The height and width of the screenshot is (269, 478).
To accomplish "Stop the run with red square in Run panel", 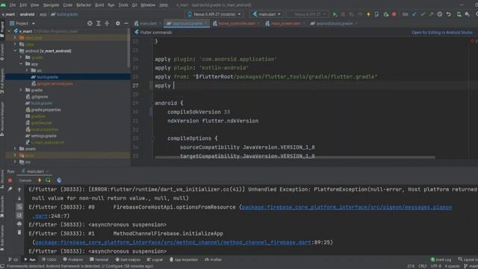I will (x=10, y=180).
